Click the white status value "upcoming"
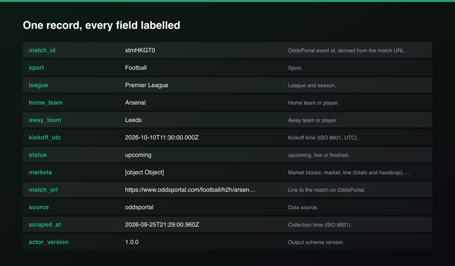The image size is (455, 266). coord(138,155)
